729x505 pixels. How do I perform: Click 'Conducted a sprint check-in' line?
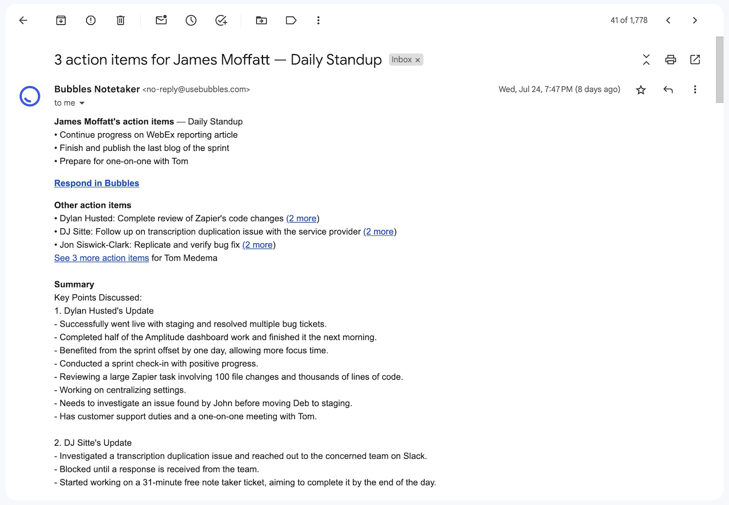[156, 364]
